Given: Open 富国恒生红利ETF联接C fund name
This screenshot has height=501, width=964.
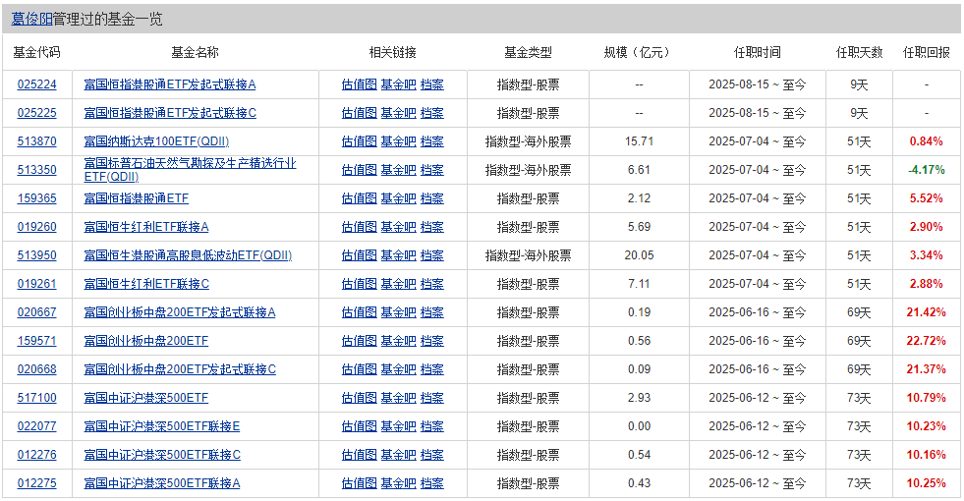Looking at the screenshot, I should (x=146, y=284).
